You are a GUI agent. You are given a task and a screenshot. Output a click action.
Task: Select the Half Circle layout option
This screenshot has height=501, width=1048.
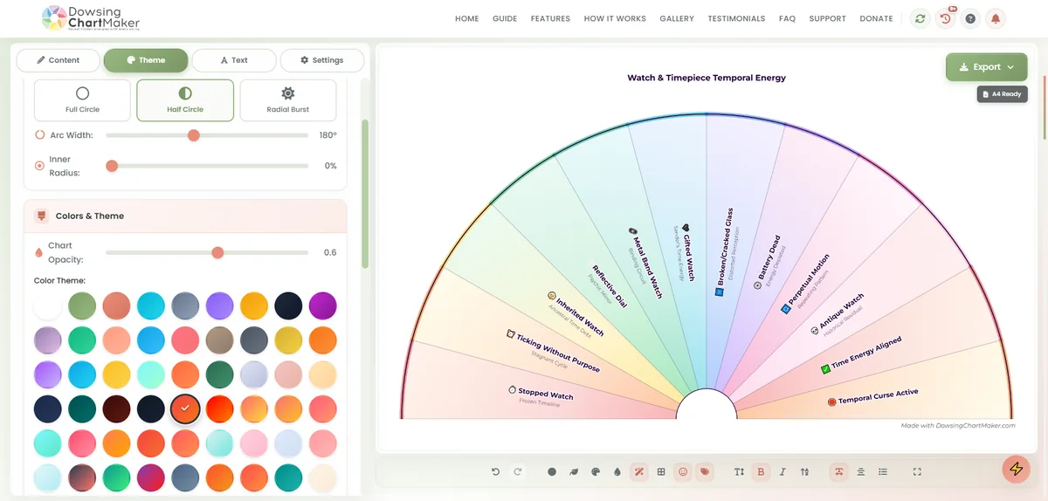point(185,100)
